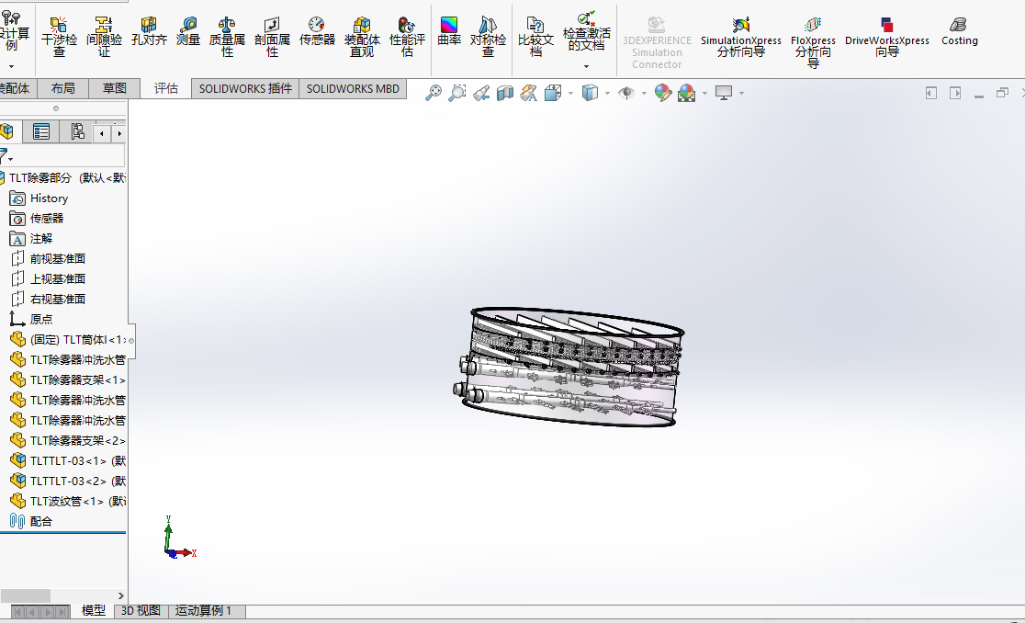Open Assembly Visualization (装配体直观)
Viewport: 1025px width, 623px height.
click(362, 38)
